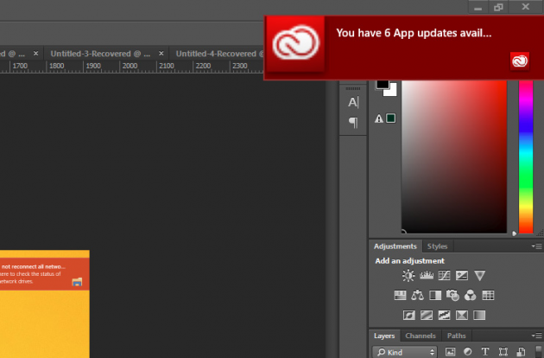The width and height of the screenshot is (544, 358).
Task: Open the Character panel icon
Action: click(x=353, y=102)
